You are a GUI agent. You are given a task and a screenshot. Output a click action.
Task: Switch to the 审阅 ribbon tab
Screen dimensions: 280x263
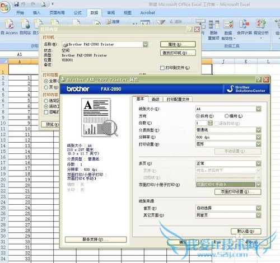(111, 13)
